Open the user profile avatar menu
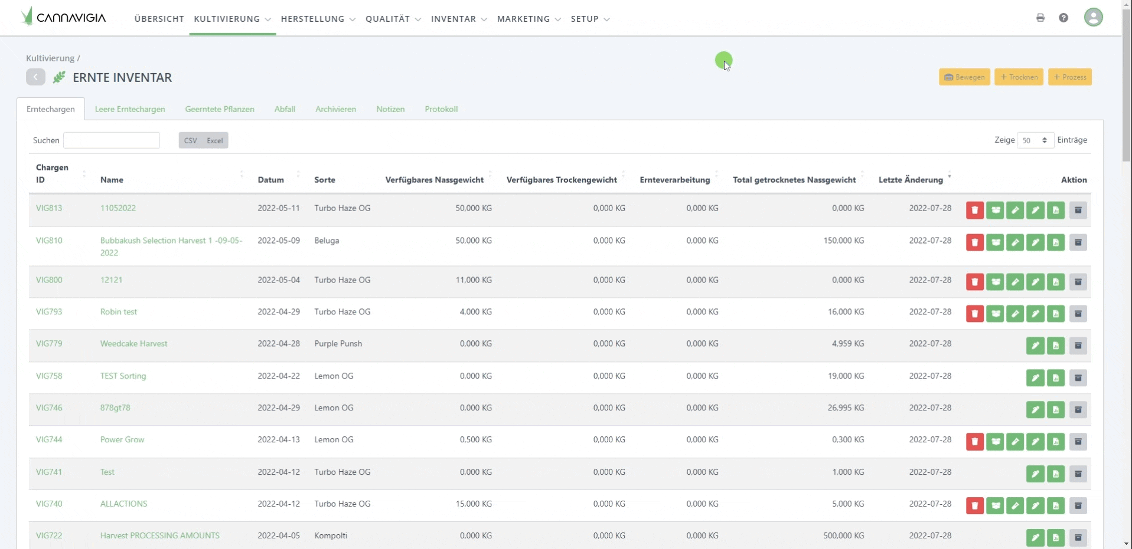1132x549 pixels. pyautogui.click(x=1093, y=18)
